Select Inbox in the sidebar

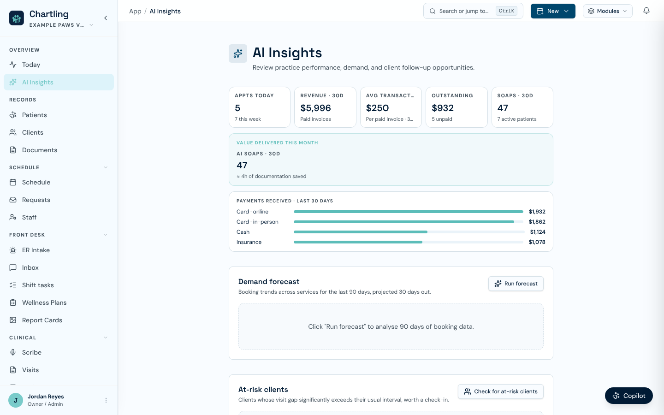click(59, 267)
